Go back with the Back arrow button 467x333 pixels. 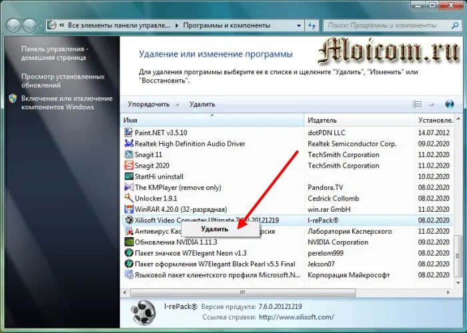pos(13,25)
